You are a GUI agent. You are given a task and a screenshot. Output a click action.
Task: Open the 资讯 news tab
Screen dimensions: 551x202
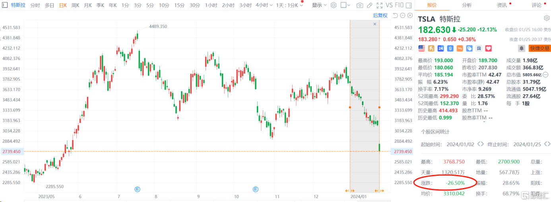point(502,5)
